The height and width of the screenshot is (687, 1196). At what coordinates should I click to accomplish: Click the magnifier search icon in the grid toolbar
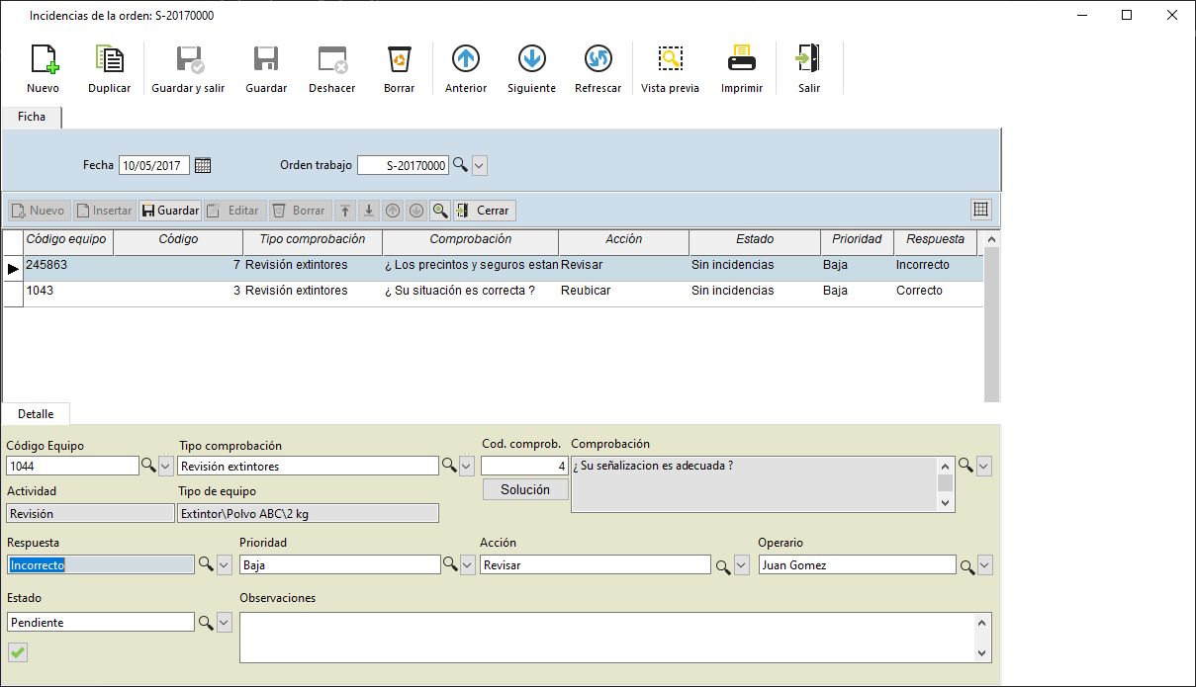click(x=440, y=211)
